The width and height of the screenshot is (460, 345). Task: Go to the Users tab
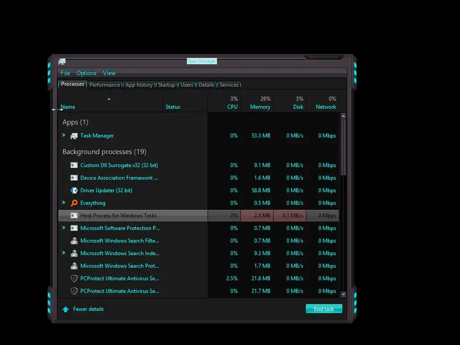coord(187,85)
